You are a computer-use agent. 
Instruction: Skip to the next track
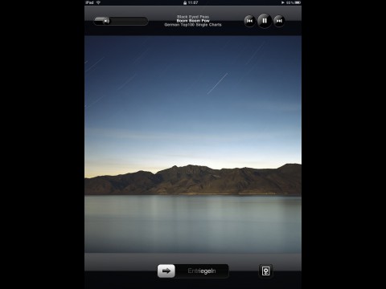pyautogui.click(x=279, y=21)
